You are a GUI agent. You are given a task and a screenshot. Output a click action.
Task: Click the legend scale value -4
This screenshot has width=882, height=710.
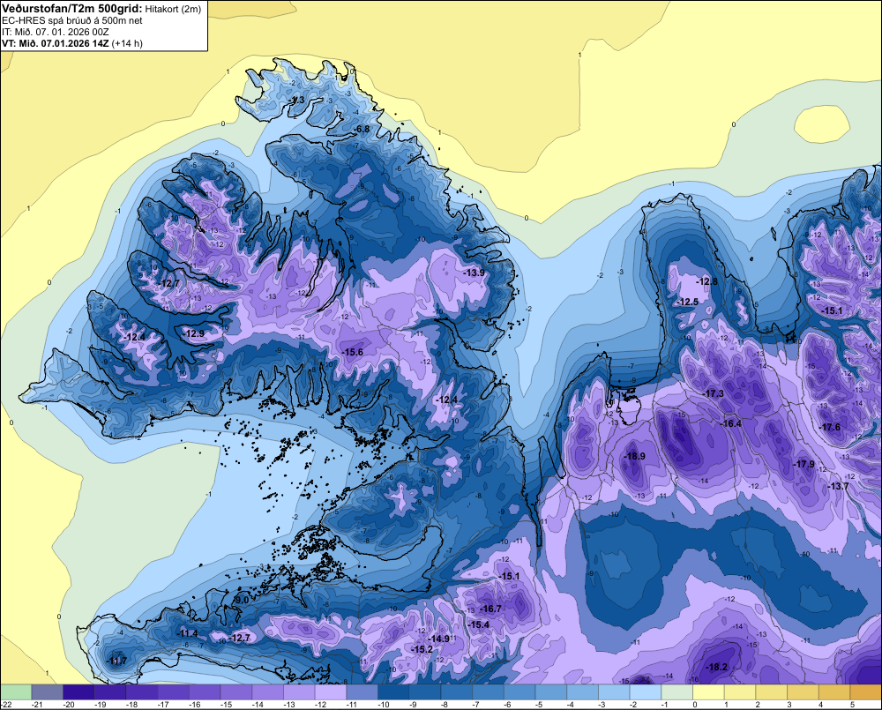[x=572, y=705]
